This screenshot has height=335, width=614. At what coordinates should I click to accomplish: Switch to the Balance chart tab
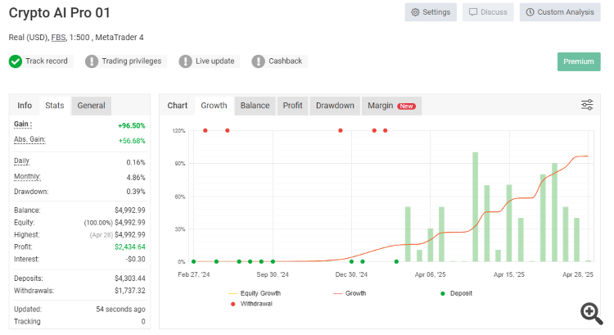tap(255, 106)
